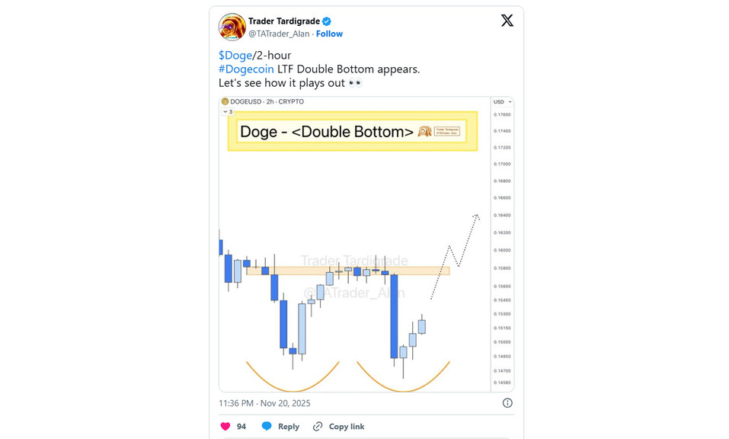Open Trader Tardigrade's profile avatar
Viewport: 729px width, 439px height.
[x=232, y=27]
